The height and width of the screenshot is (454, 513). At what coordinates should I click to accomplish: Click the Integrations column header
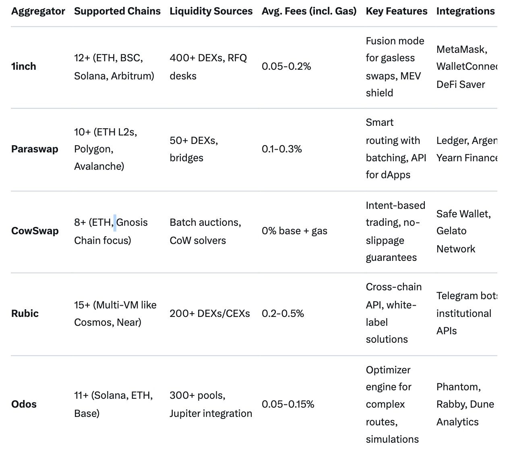tap(465, 11)
